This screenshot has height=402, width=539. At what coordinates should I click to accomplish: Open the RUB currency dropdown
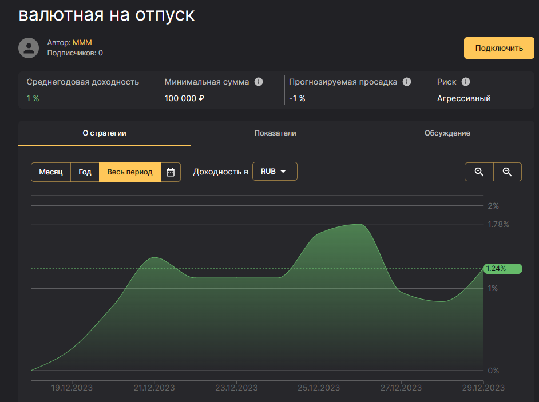click(275, 171)
